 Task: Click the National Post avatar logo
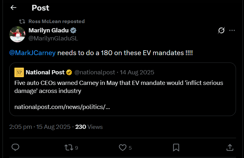click(x=19, y=72)
